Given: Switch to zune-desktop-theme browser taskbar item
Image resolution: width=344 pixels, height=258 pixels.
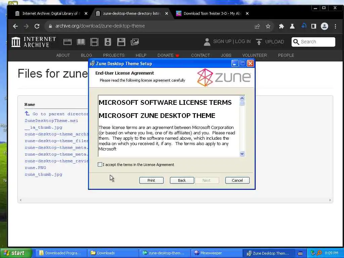Looking at the screenshot, I should pyautogui.click(x=165, y=253).
